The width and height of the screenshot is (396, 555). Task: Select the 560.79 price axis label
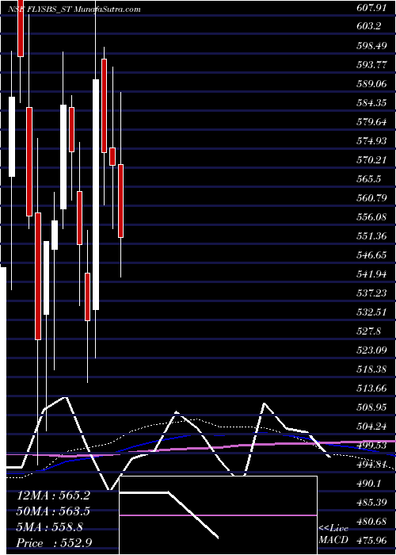point(371,198)
